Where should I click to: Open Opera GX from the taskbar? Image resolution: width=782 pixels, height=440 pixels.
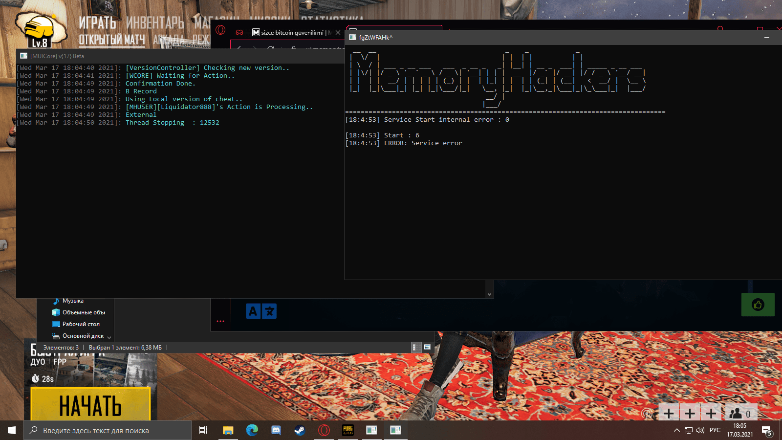tap(324, 430)
